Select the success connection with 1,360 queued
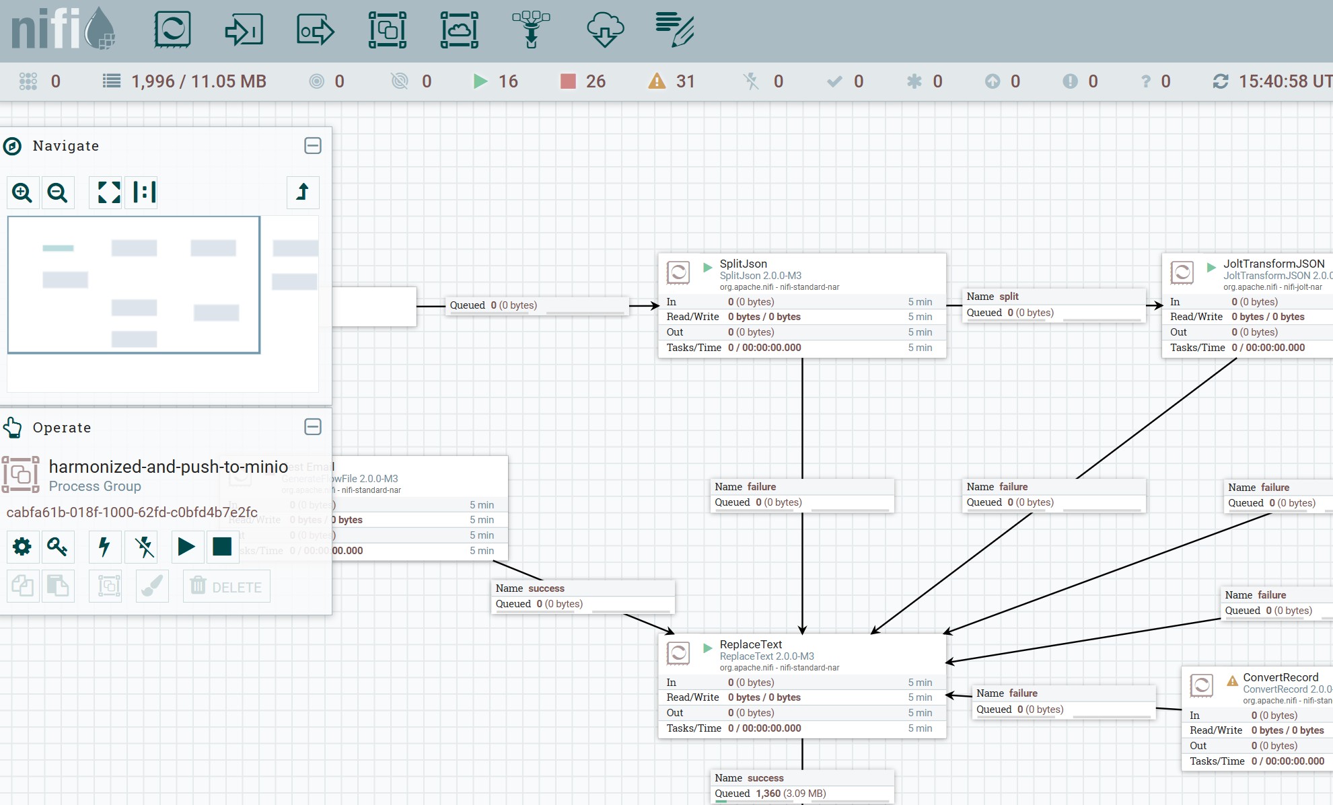This screenshot has width=1333, height=805. (803, 786)
